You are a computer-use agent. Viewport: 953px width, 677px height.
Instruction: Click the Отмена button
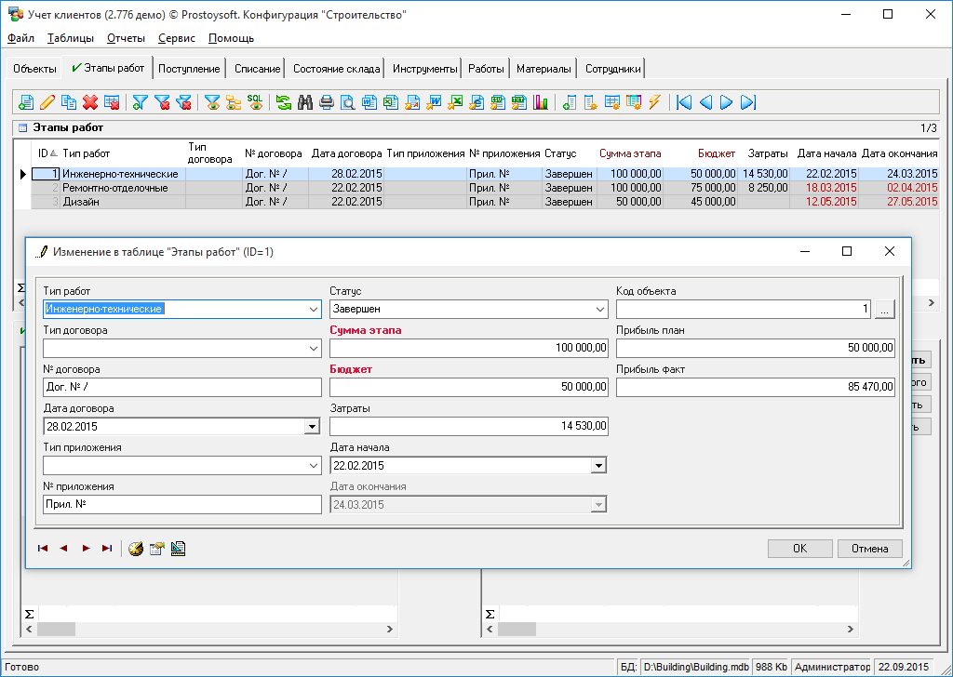pyautogui.click(x=870, y=549)
